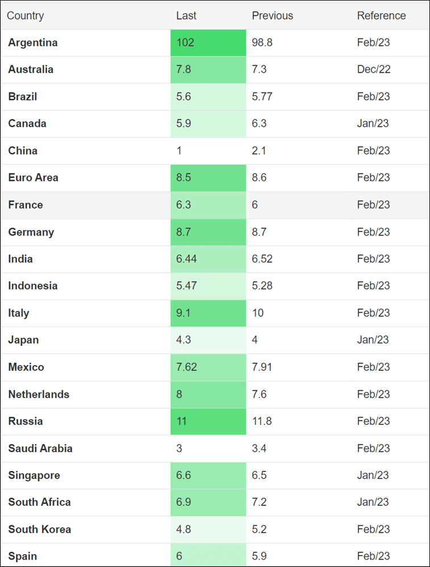Click Russia's green cell showing 11
This screenshot has height=567, width=430.
[208, 421]
